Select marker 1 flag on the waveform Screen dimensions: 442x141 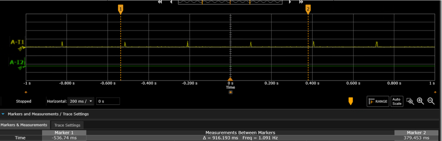pos(121,9)
